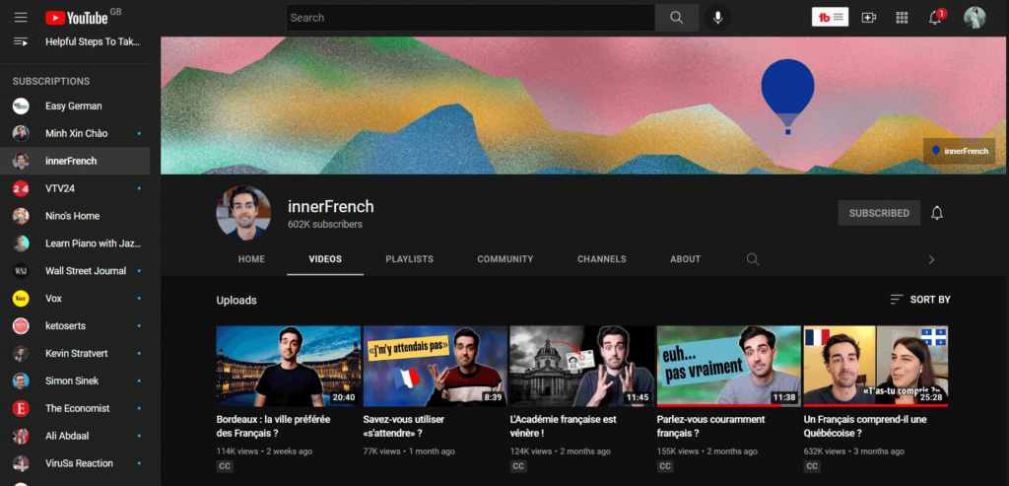Open account avatar menu

pos(975,18)
